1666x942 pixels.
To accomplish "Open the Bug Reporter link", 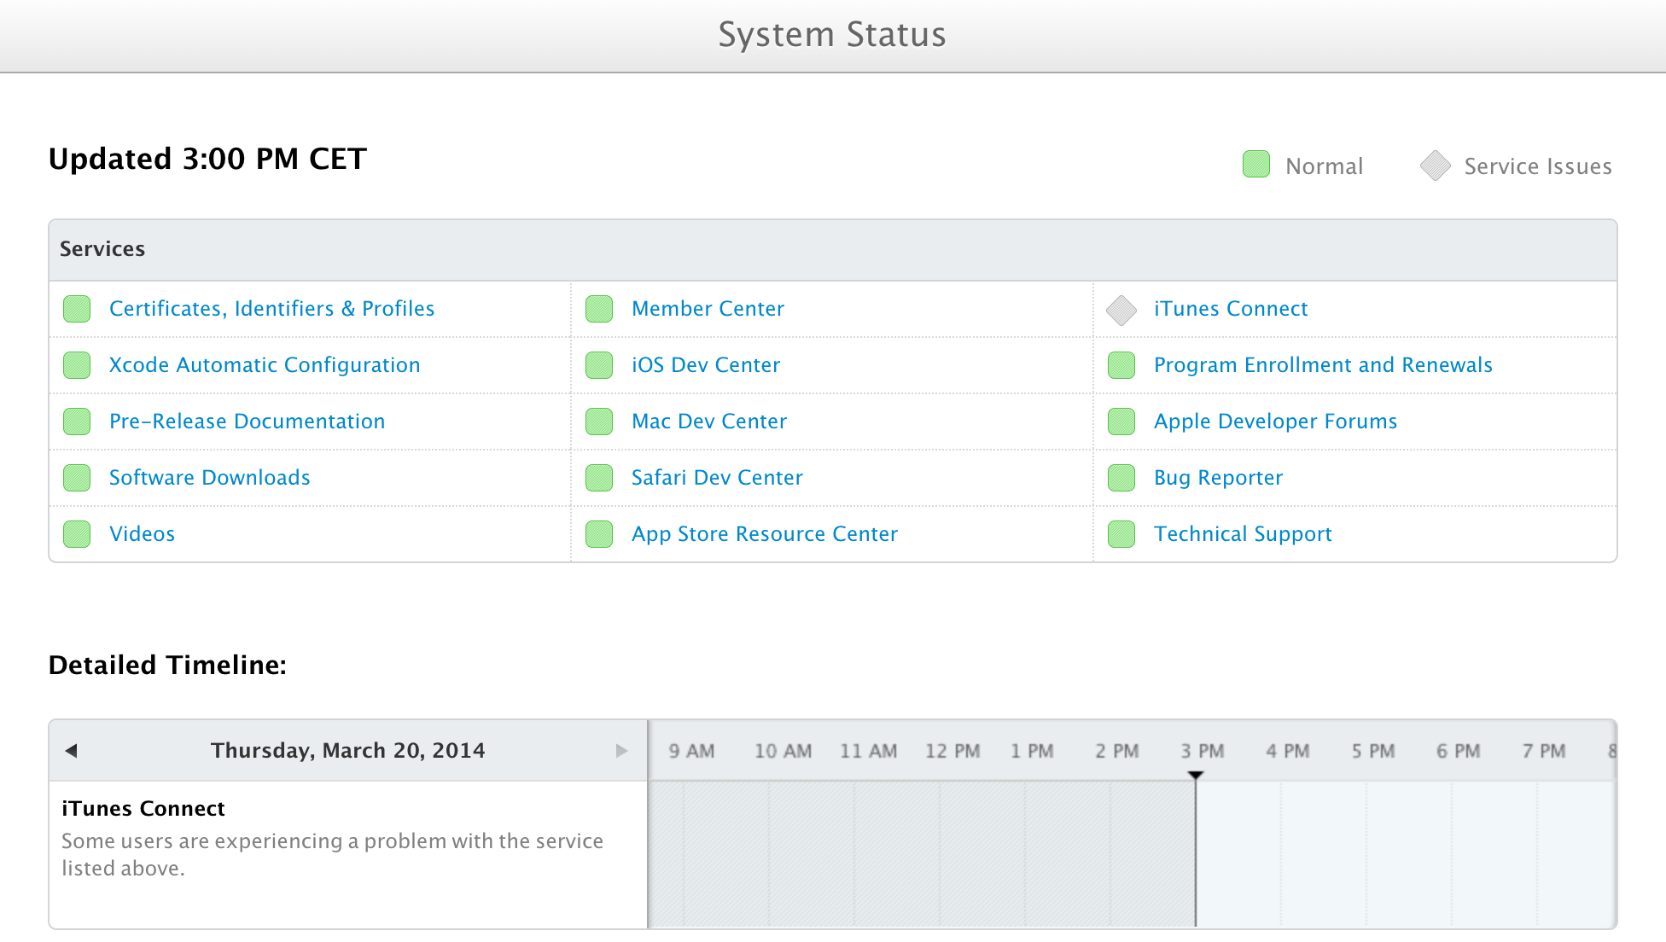I will 1219,478.
